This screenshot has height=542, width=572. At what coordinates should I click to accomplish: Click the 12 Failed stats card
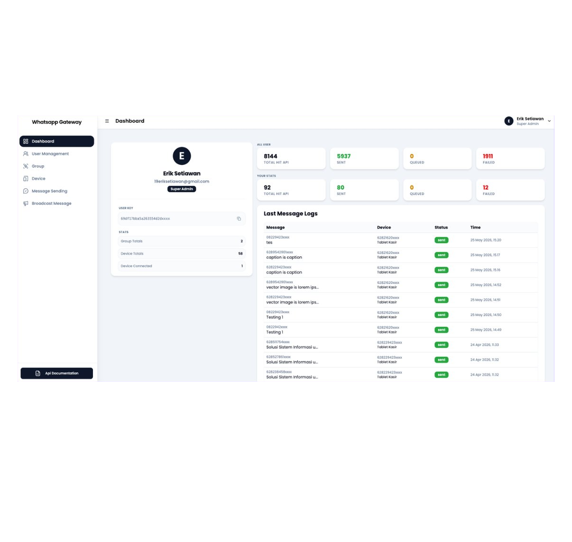click(510, 190)
